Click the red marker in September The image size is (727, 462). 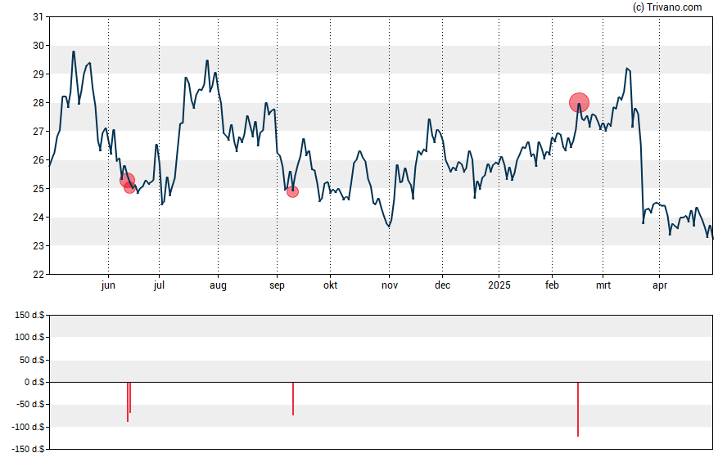point(292,191)
